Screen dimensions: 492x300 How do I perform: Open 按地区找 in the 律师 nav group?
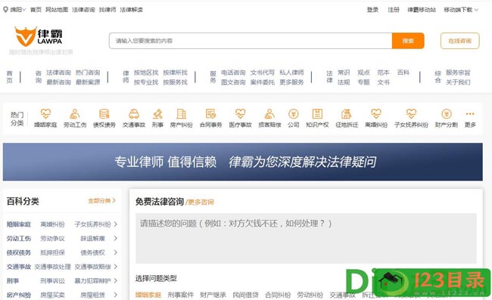click(146, 73)
